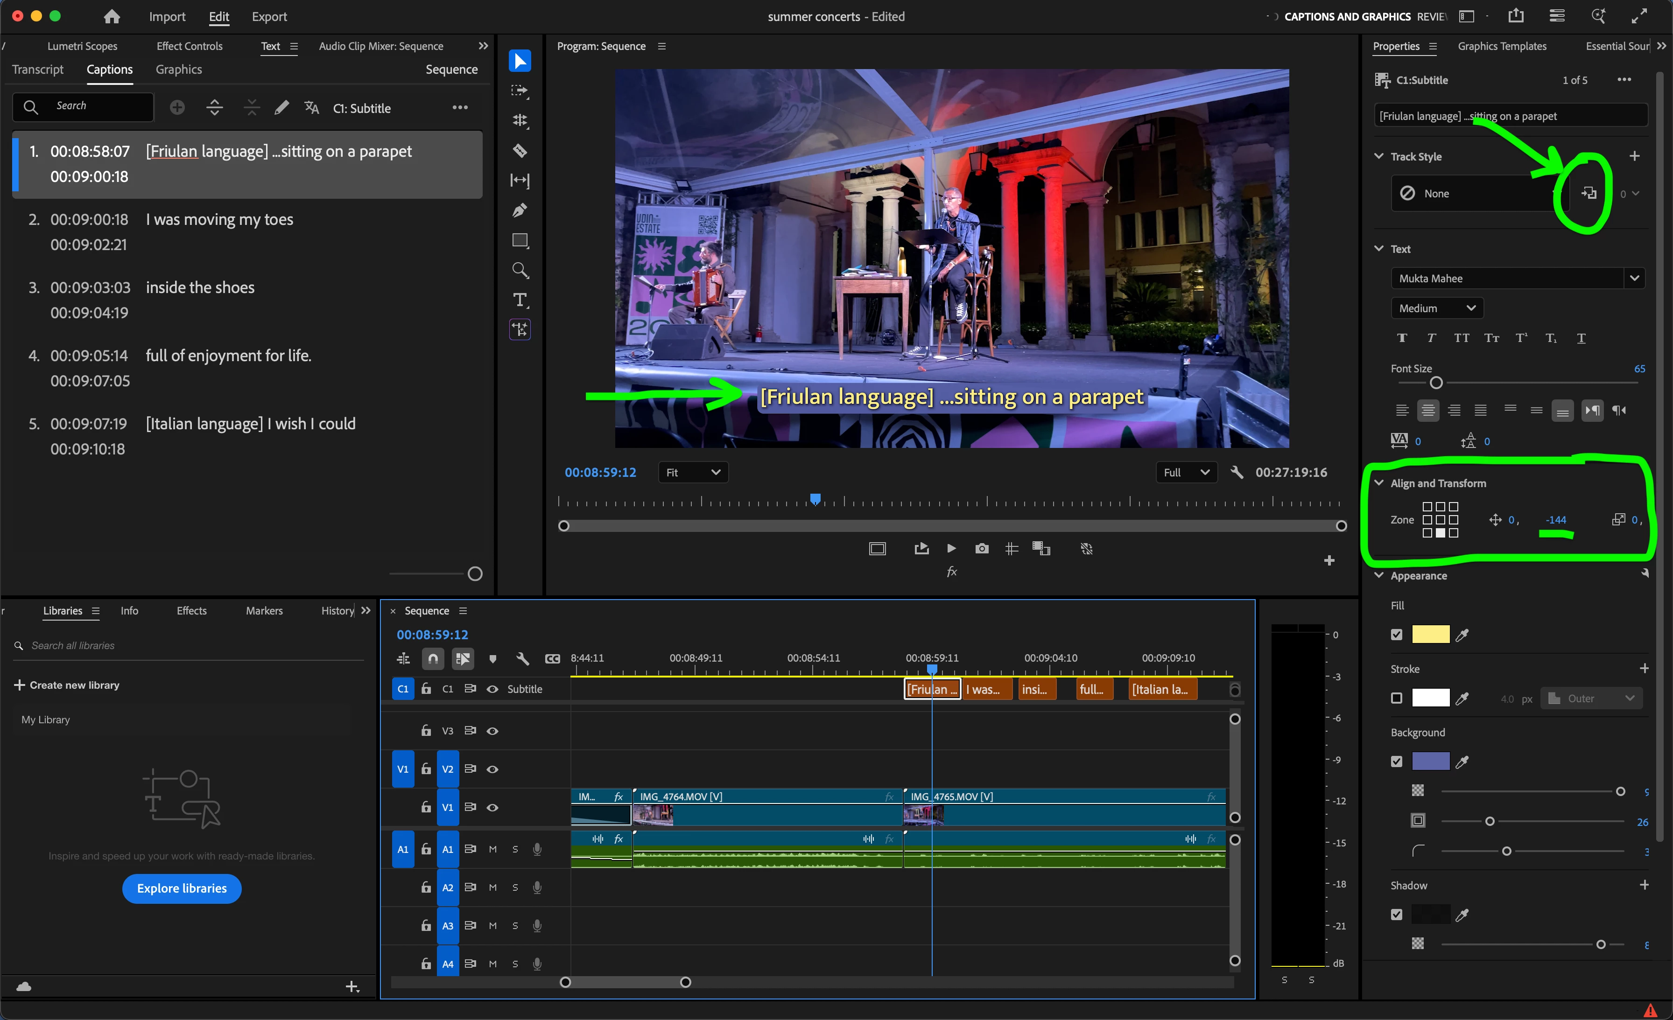Switch to the Transcript tab
This screenshot has height=1020, width=1673.
pyautogui.click(x=37, y=69)
